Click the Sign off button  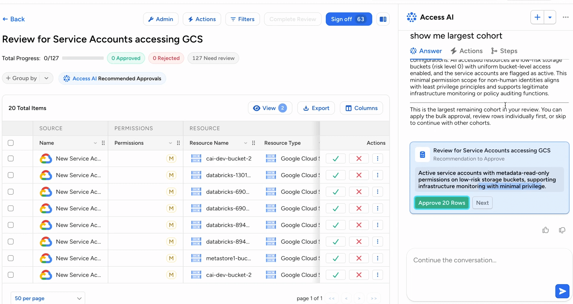349,19
